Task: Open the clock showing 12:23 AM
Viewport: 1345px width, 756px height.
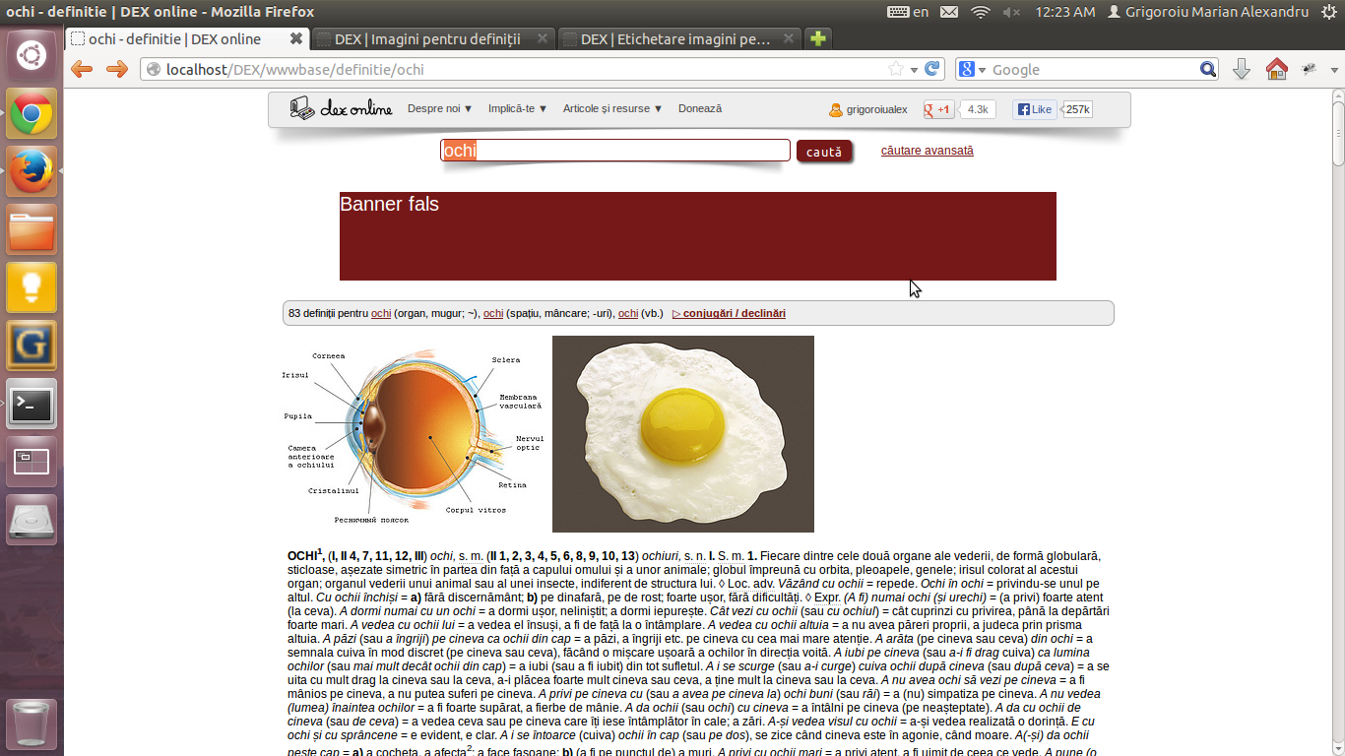Action: 1064,12
